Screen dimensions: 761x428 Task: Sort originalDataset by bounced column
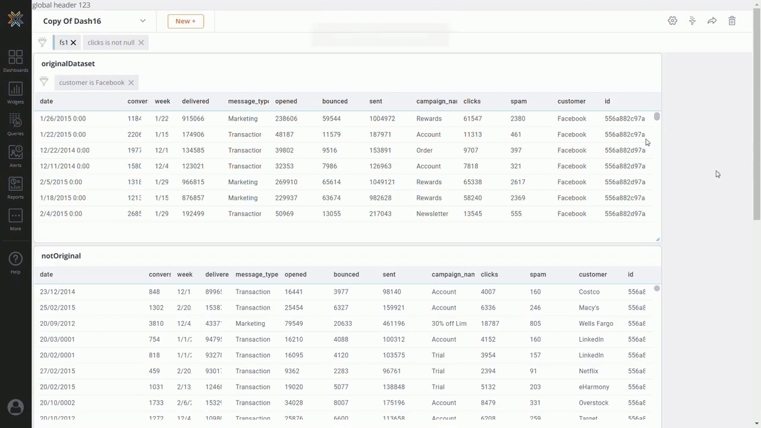pos(335,102)
